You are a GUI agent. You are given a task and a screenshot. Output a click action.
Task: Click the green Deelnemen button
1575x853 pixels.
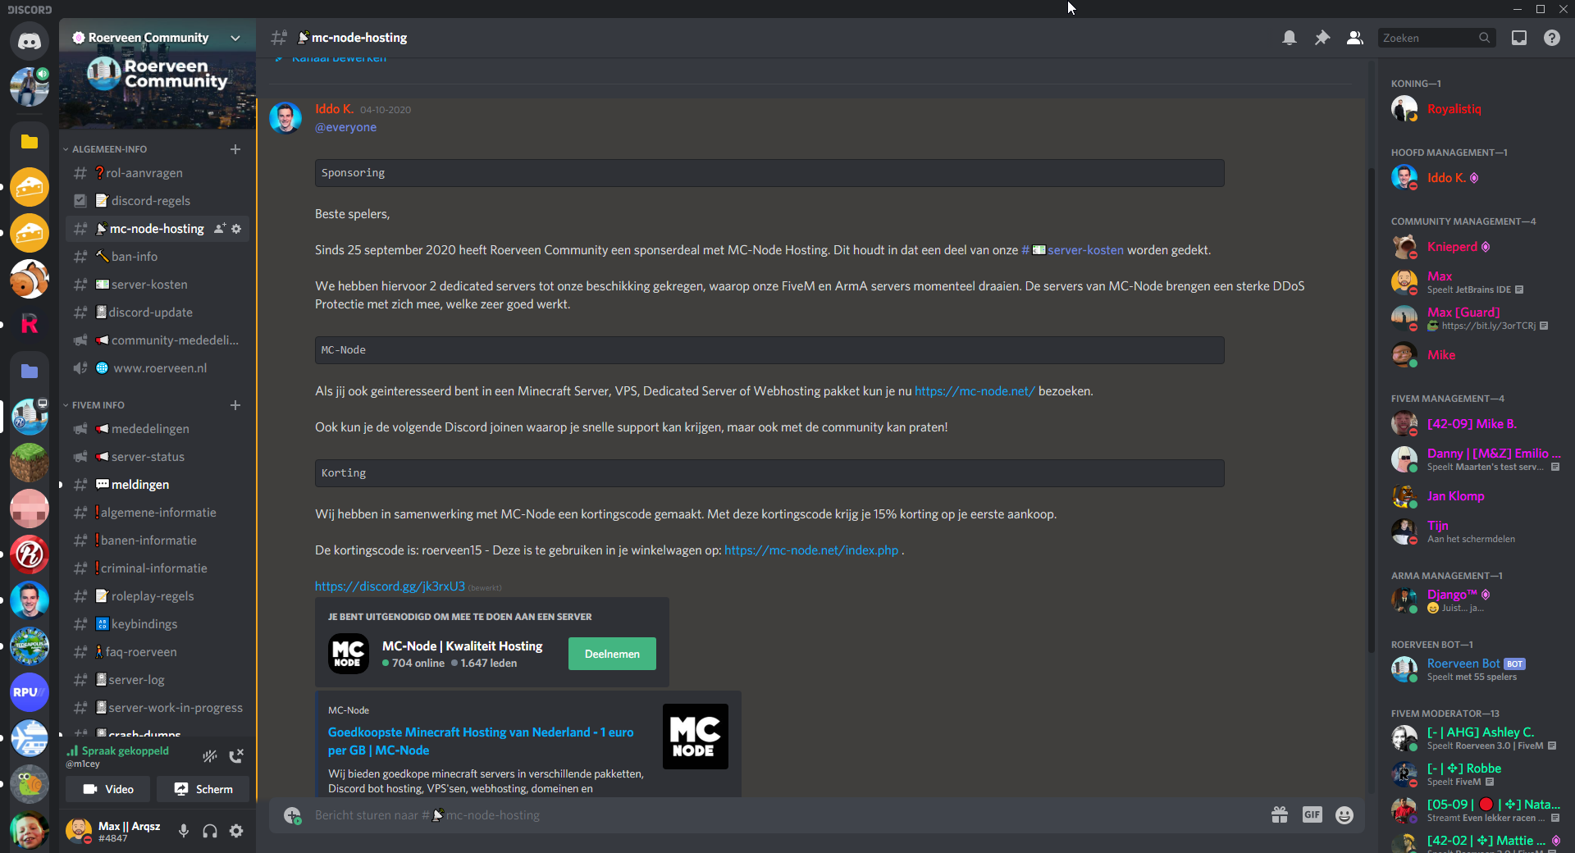coord(612,654)
